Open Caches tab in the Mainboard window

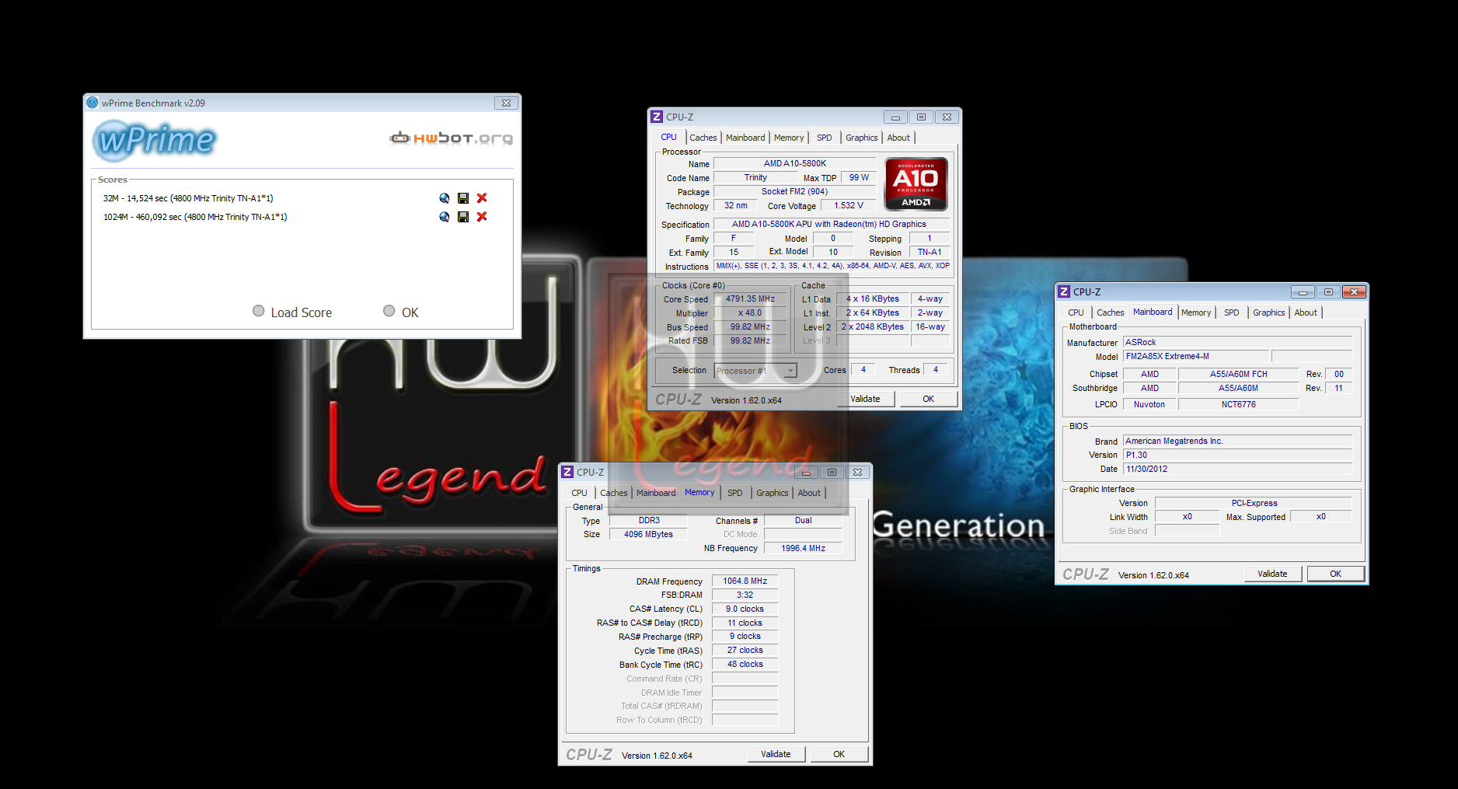point(1111,312)
